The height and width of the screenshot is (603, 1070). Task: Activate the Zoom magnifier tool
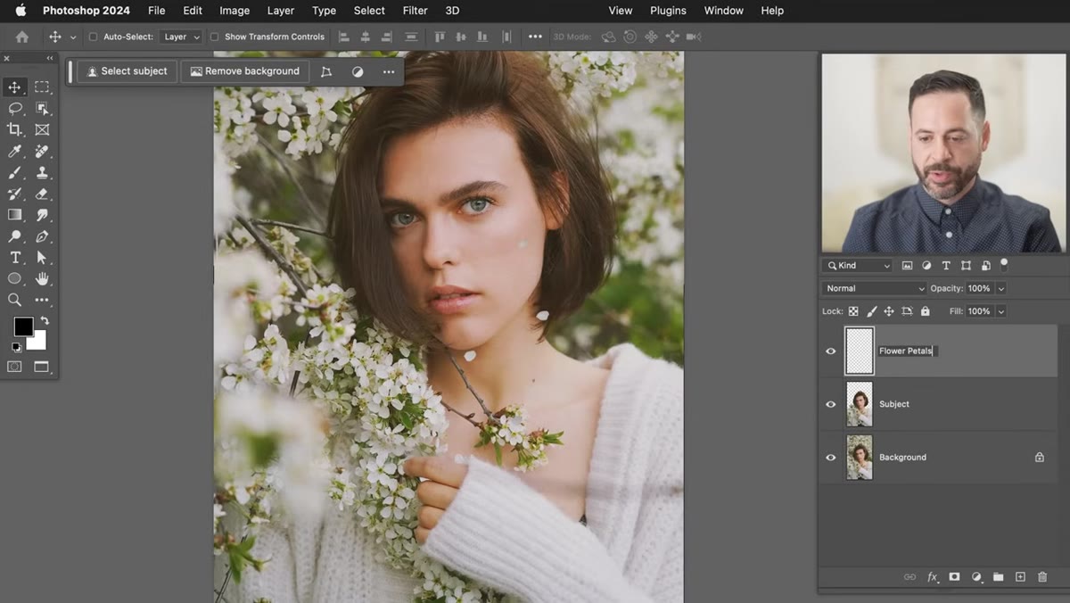coord(15,300)
